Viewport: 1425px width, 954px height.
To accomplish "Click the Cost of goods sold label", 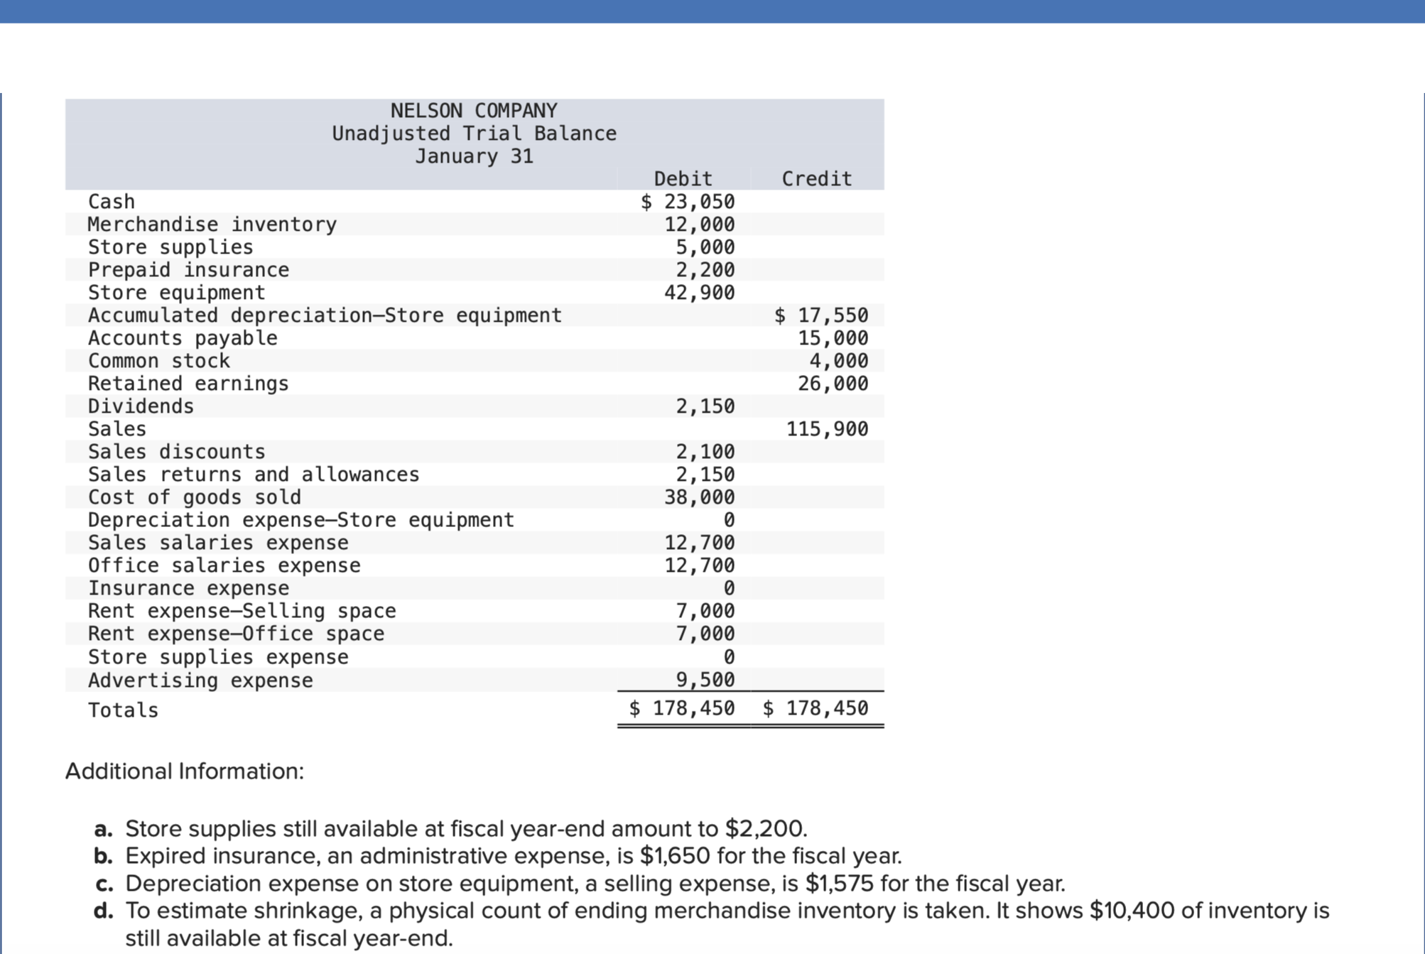I will 194,497.
